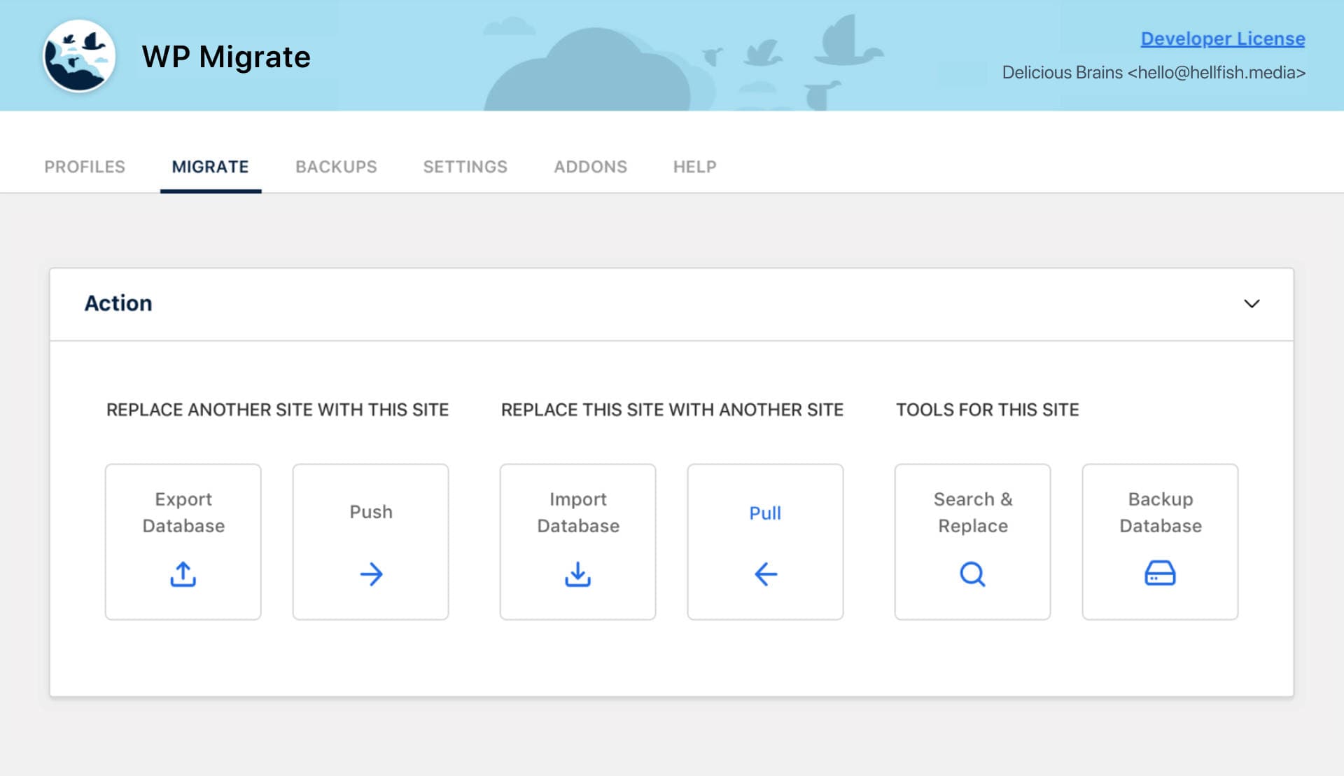Open the Help tab

[x=695, y=167]
